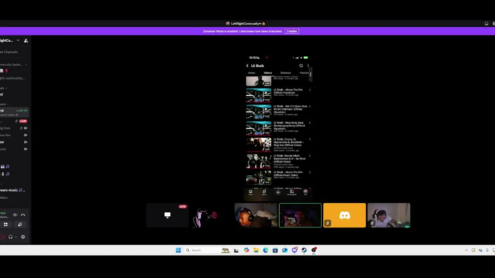Viewport: 495px width, 278px height.
Task: Tap the YouTube Subscriptions icon
Action: coord(292,192)
